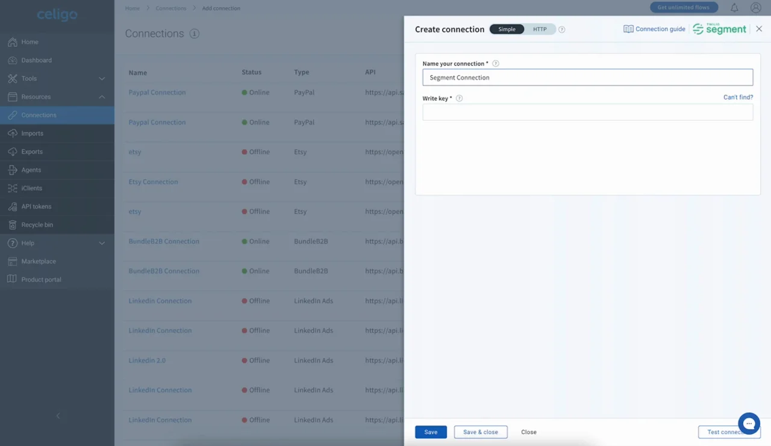Image resolution: width=771 pixels, height=446 pixels.
Task: Open Home in the sidebar
Action: 30,42
